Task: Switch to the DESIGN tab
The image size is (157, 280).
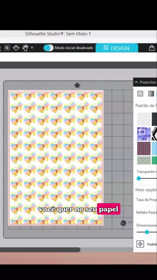Action: point(117,48)
